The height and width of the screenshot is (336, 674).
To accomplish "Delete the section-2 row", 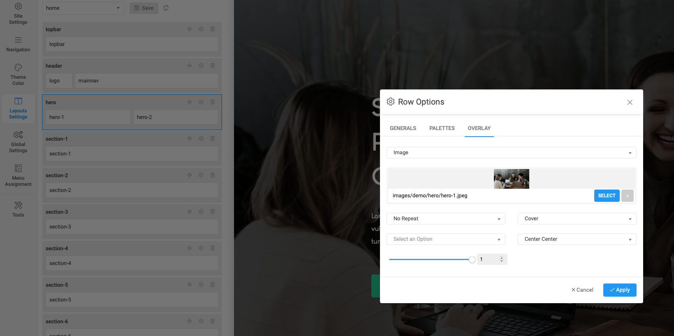I will 213,175.
